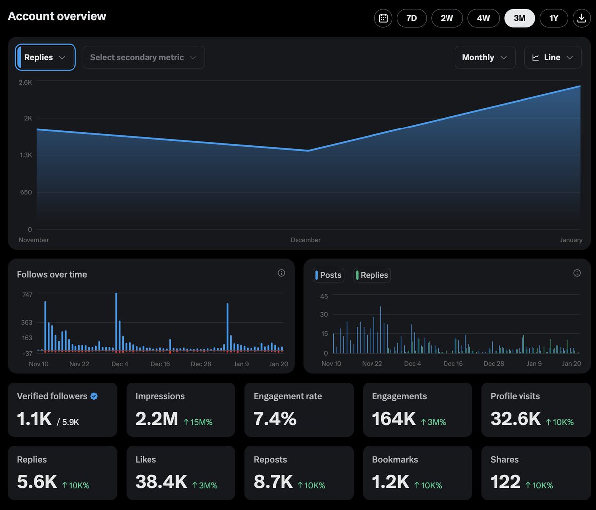The width and height of the screenshot is (596, 510).
Task: Select the 4W time range
Action: pos(483,18)
